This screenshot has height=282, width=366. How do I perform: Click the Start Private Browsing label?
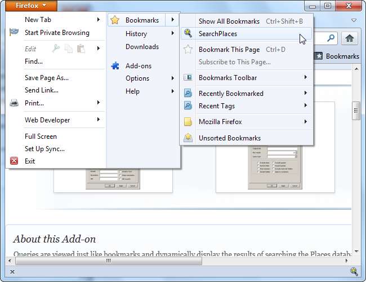coord(57,33)
